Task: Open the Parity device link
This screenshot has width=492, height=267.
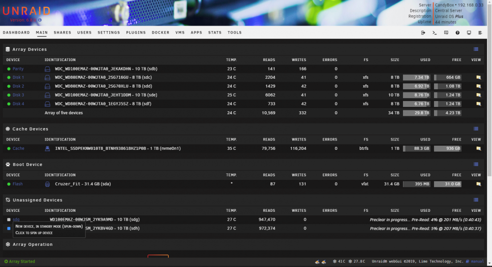Action: [18, 69]
